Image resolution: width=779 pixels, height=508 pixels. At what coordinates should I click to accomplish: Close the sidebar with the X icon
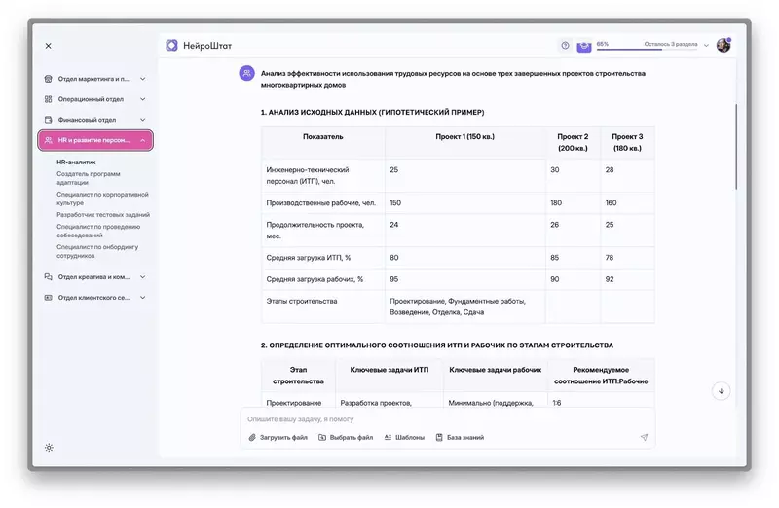(x=49, y=46)
